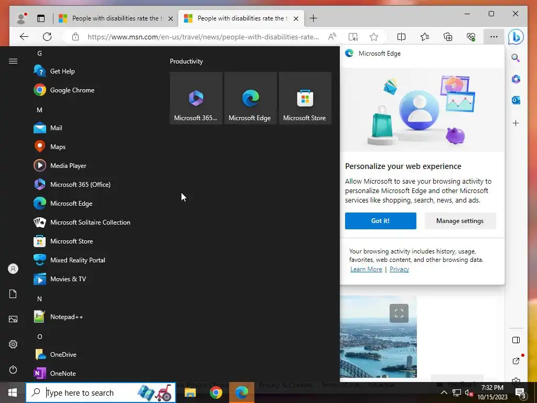Click the taskbar search box

tap(101, 393)
